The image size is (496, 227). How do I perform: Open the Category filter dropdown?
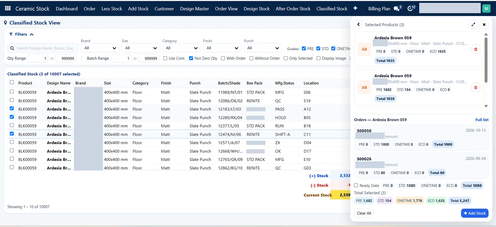pos(181,48)
